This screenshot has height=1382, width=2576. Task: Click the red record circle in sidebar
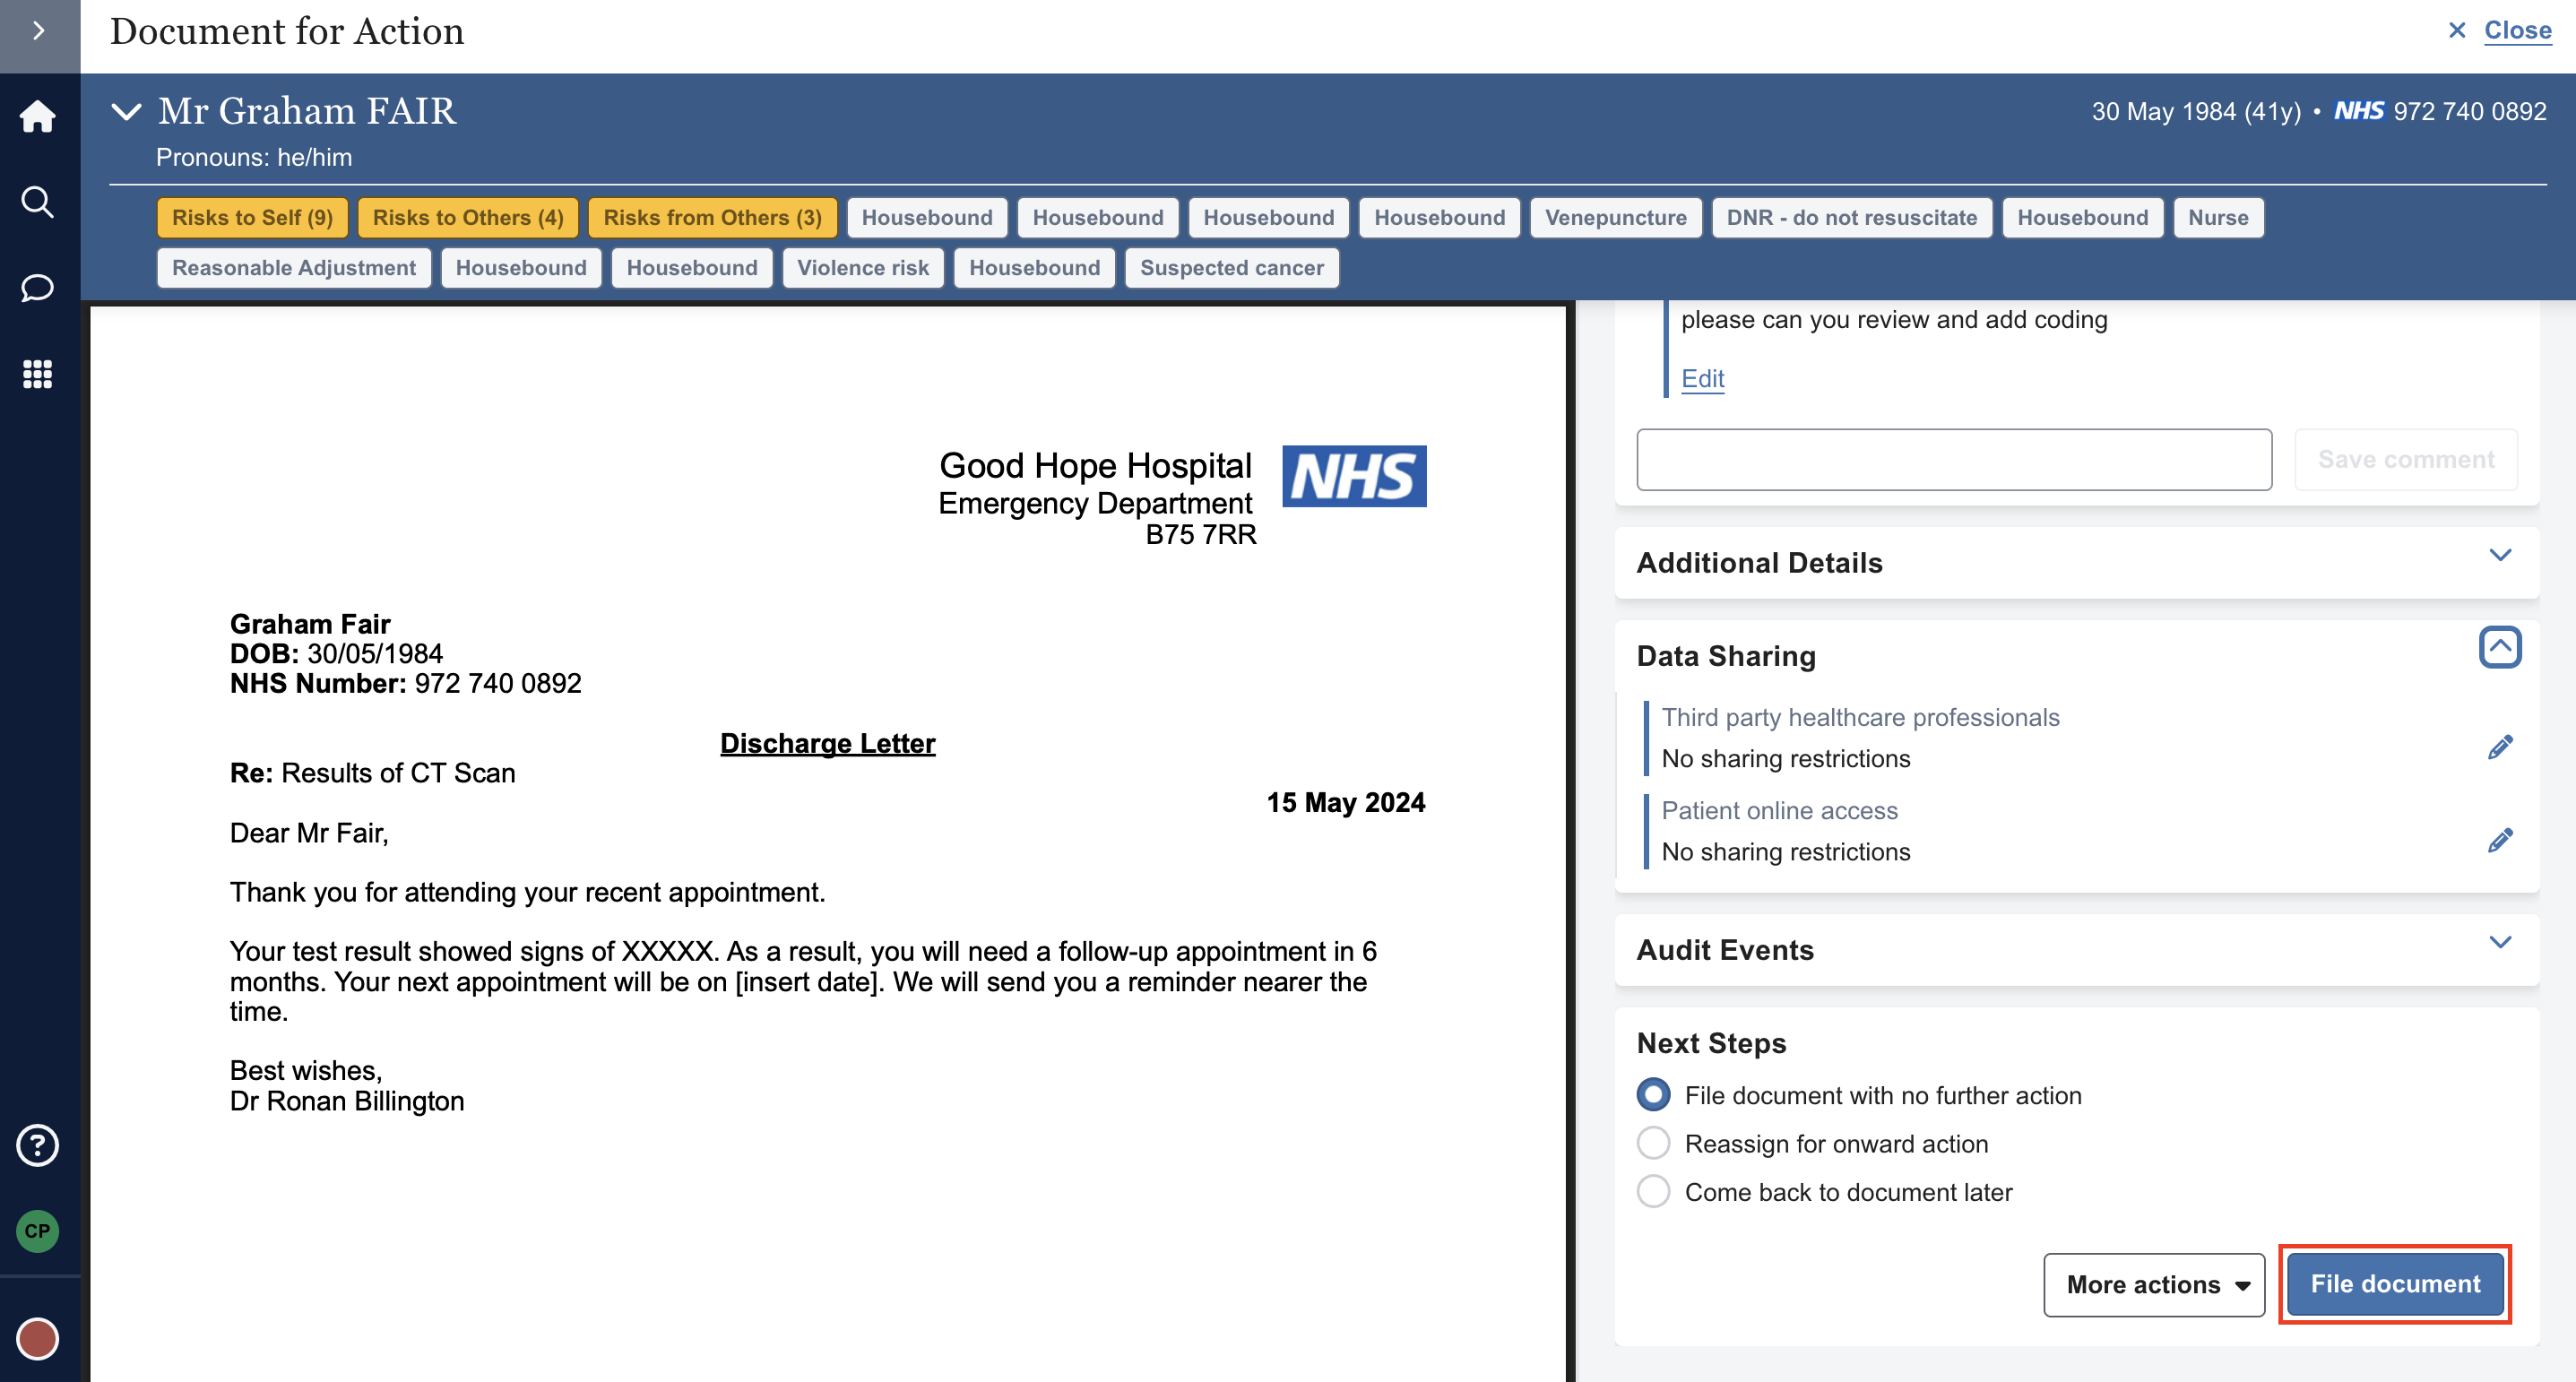38,1338
